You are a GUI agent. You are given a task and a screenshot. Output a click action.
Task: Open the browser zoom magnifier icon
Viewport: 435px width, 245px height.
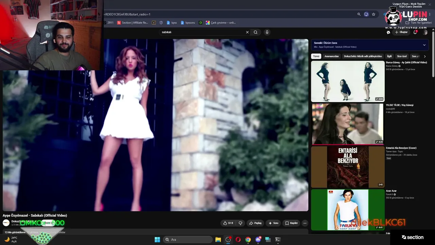pyautogui.click(x=359, y=14)
